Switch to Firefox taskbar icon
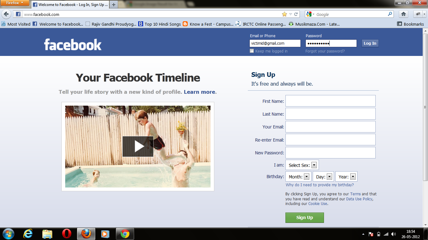 [x=86, y=234]
